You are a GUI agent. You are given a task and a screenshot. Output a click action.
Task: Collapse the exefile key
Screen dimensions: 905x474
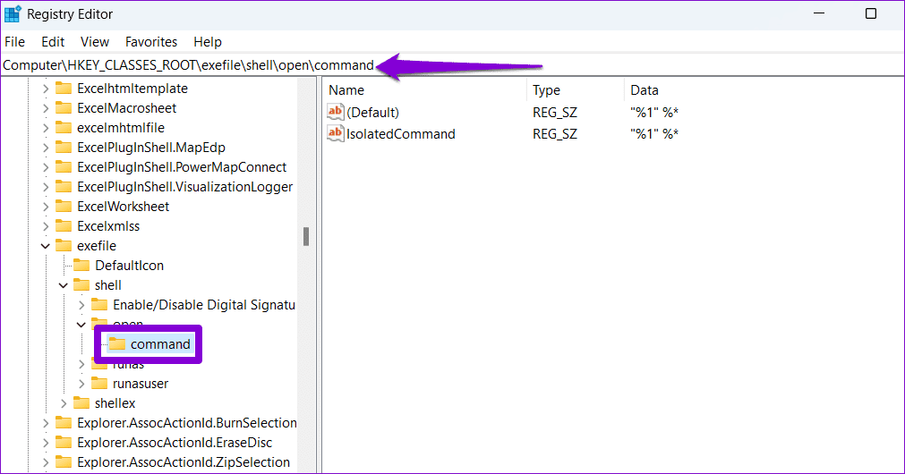click(x=46, y=246)
